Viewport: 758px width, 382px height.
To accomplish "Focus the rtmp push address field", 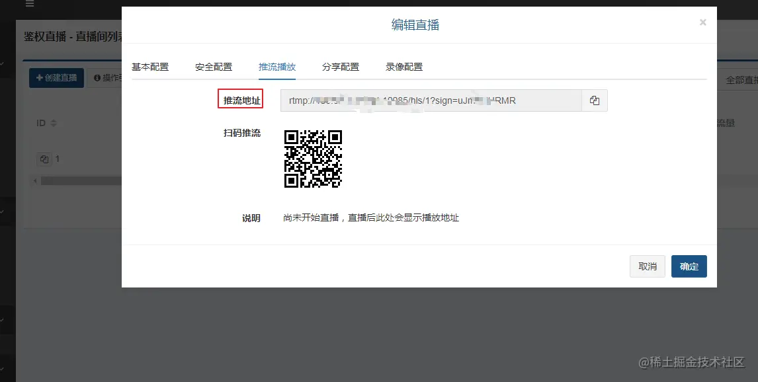I will (x=431, y=100).
